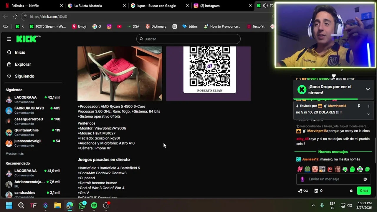Open Windows Start menu

(9, 206)
